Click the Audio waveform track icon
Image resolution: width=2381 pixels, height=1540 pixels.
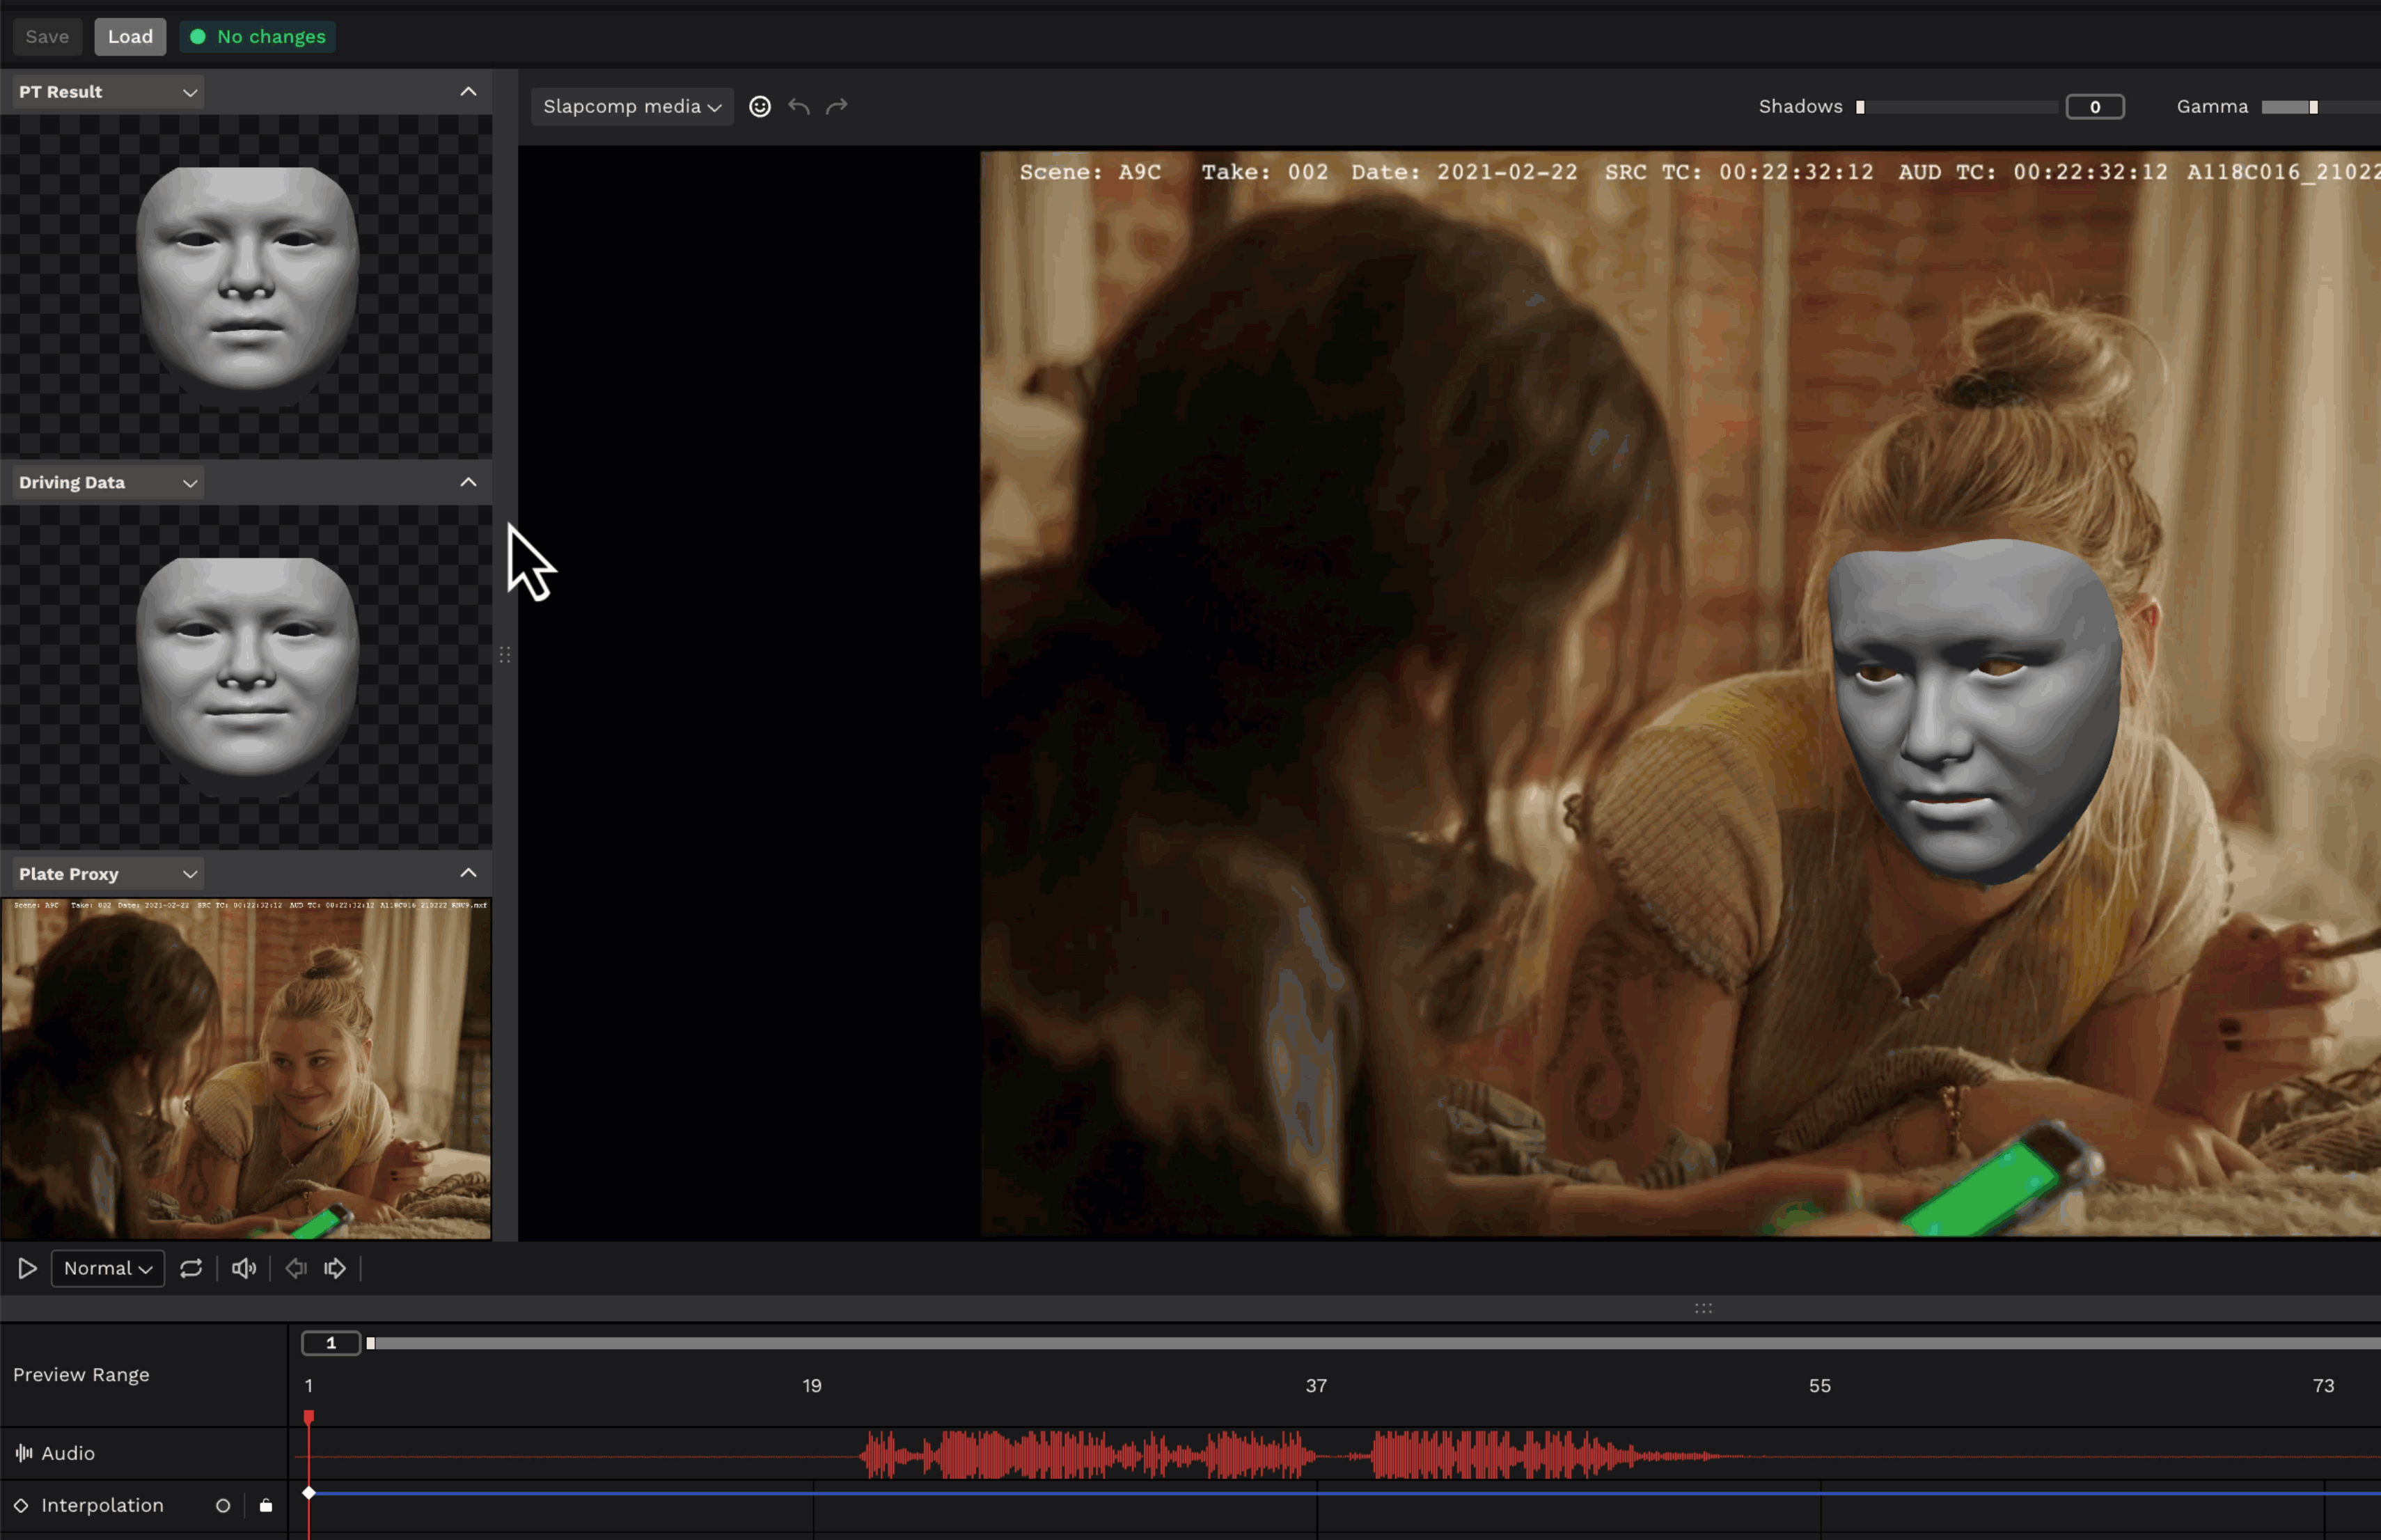click(x=24, y=1453)
